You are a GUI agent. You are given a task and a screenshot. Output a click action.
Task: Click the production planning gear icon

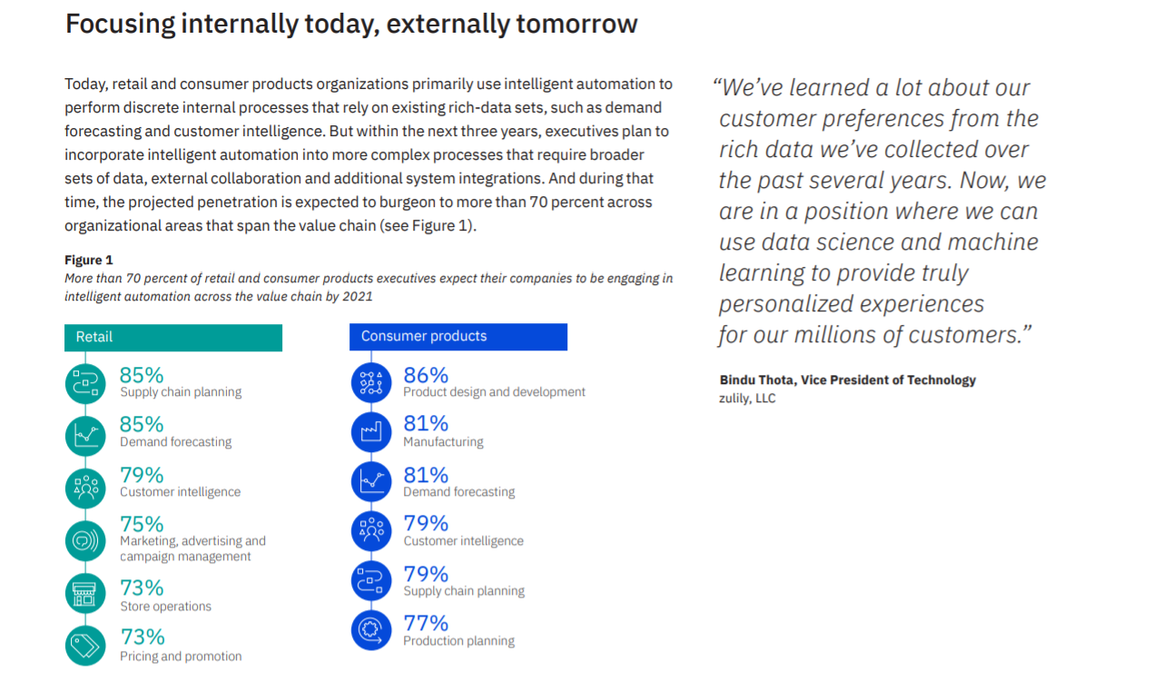coord(371,630)
